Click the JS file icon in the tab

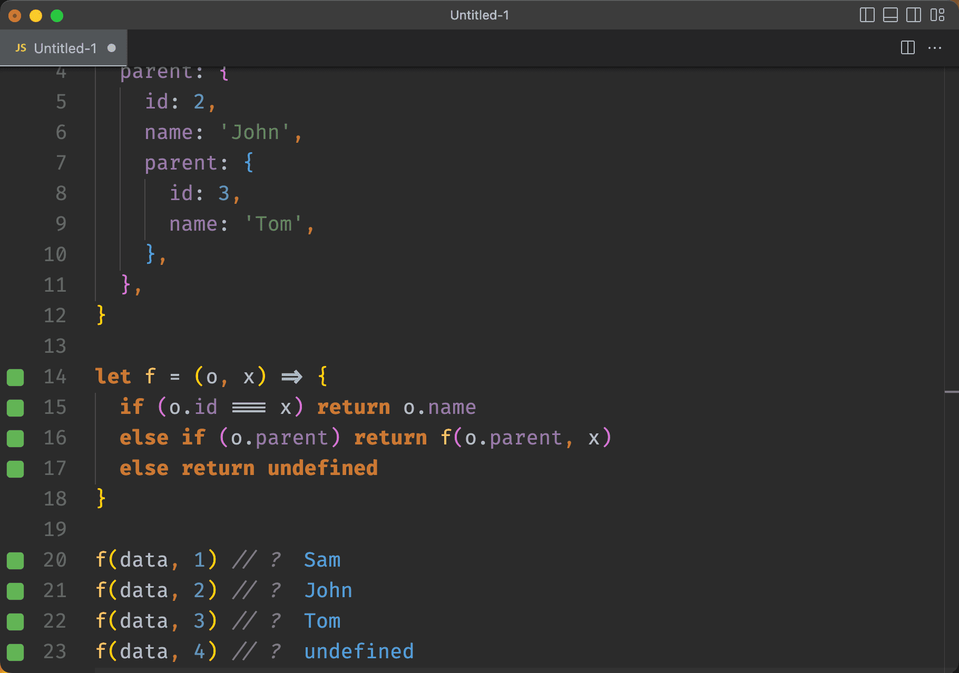tap(21, 48)
